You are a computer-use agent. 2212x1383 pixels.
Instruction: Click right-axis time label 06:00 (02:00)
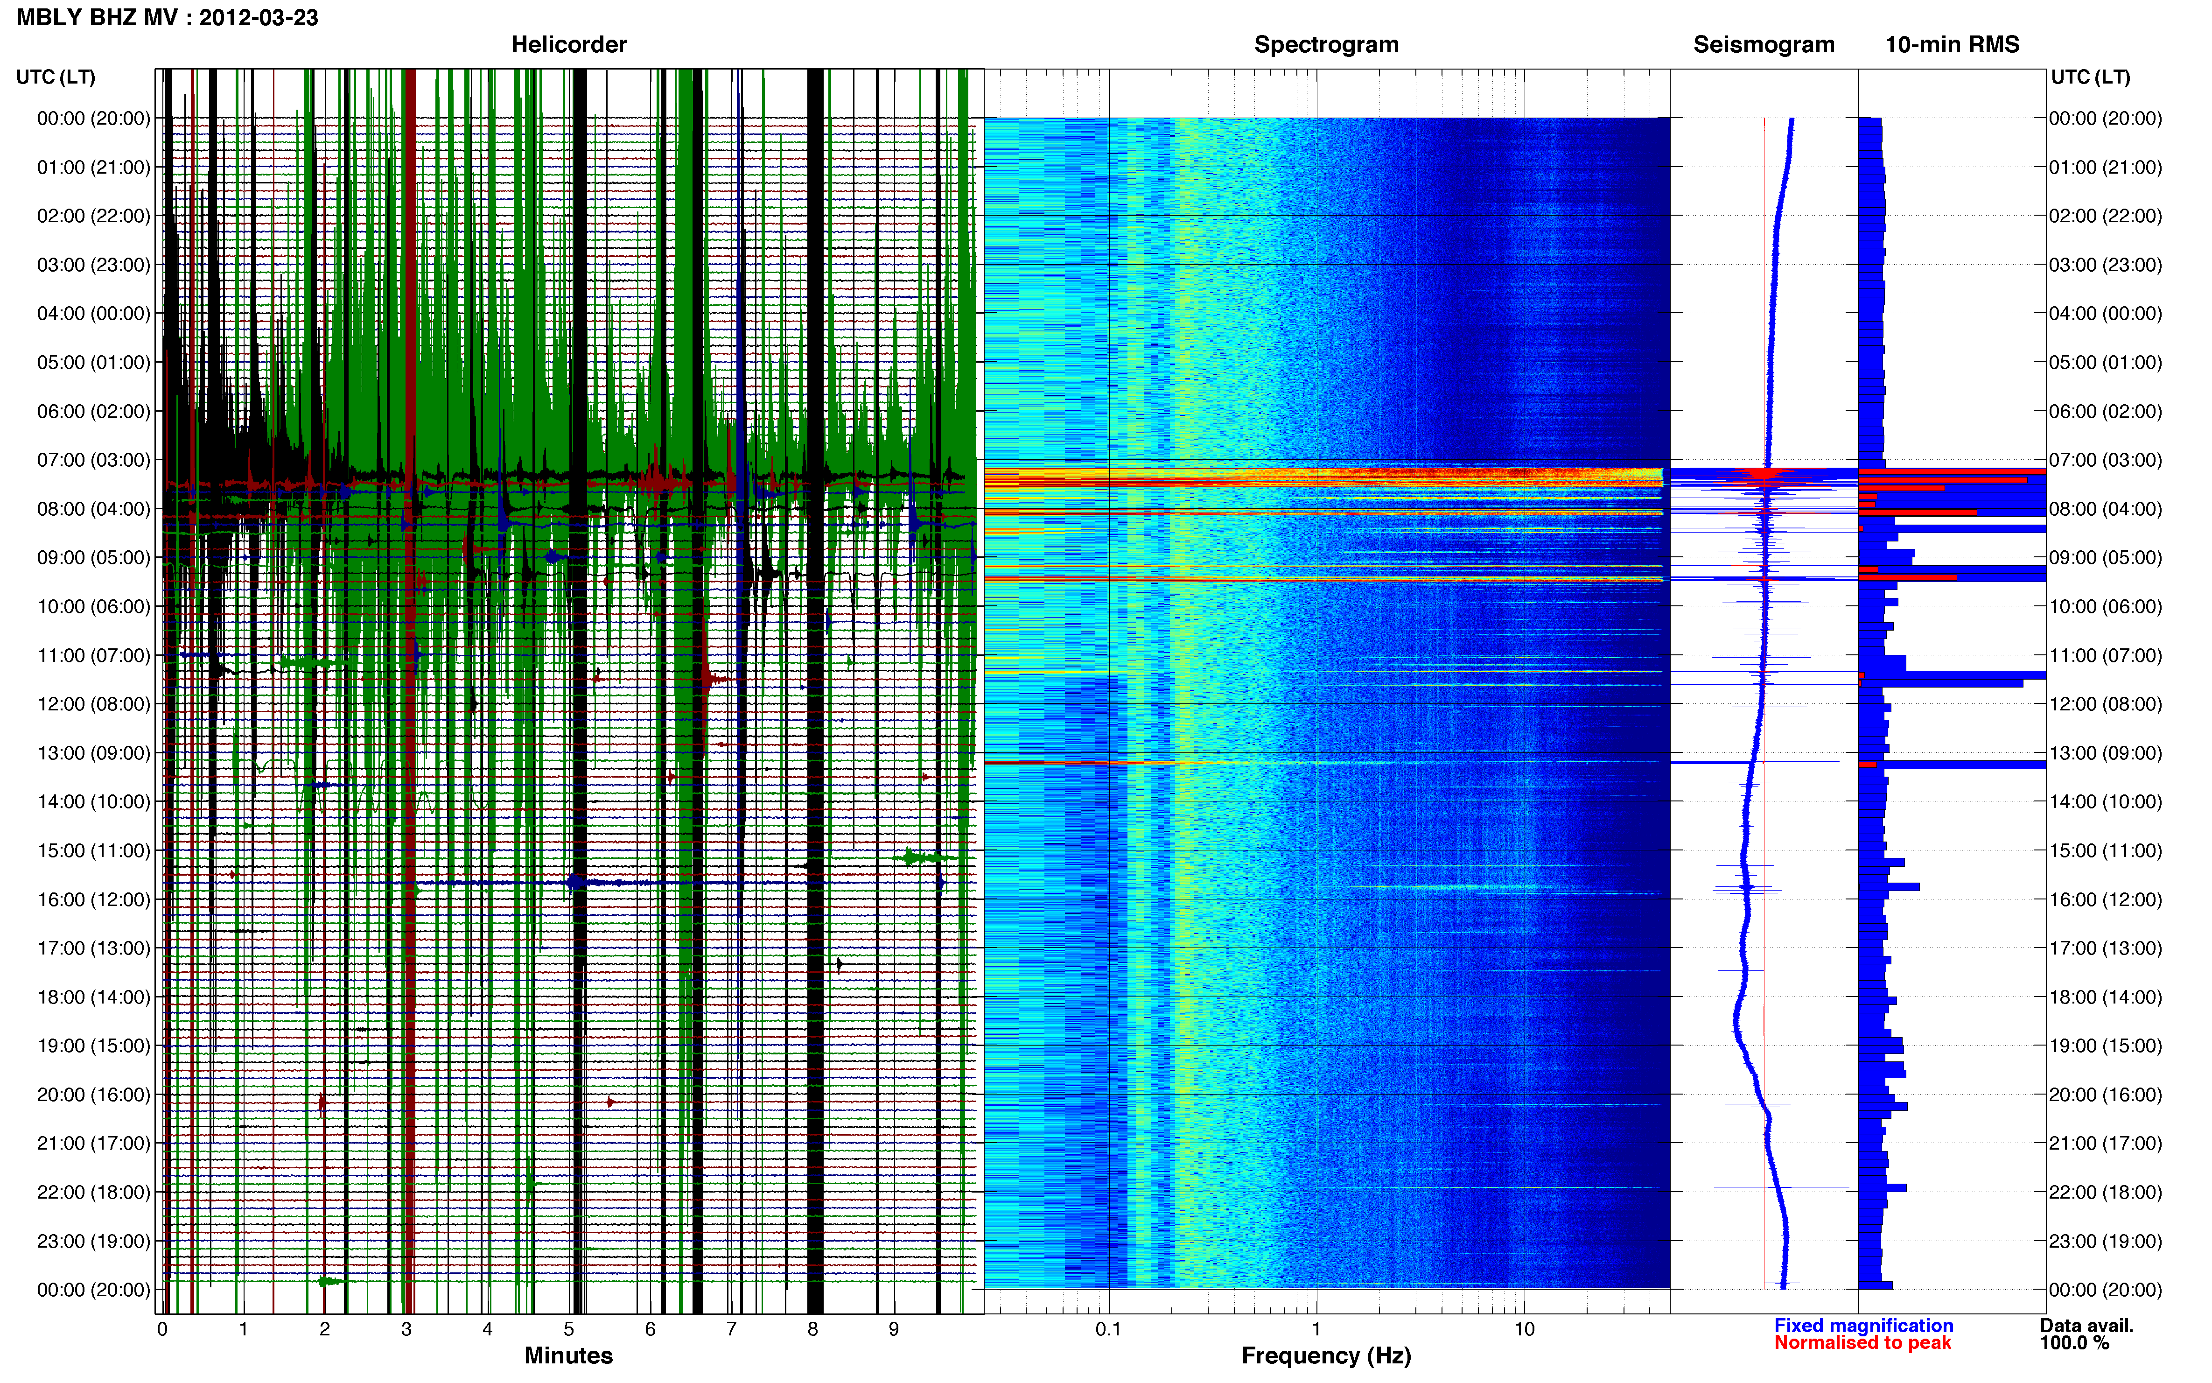2105,412
